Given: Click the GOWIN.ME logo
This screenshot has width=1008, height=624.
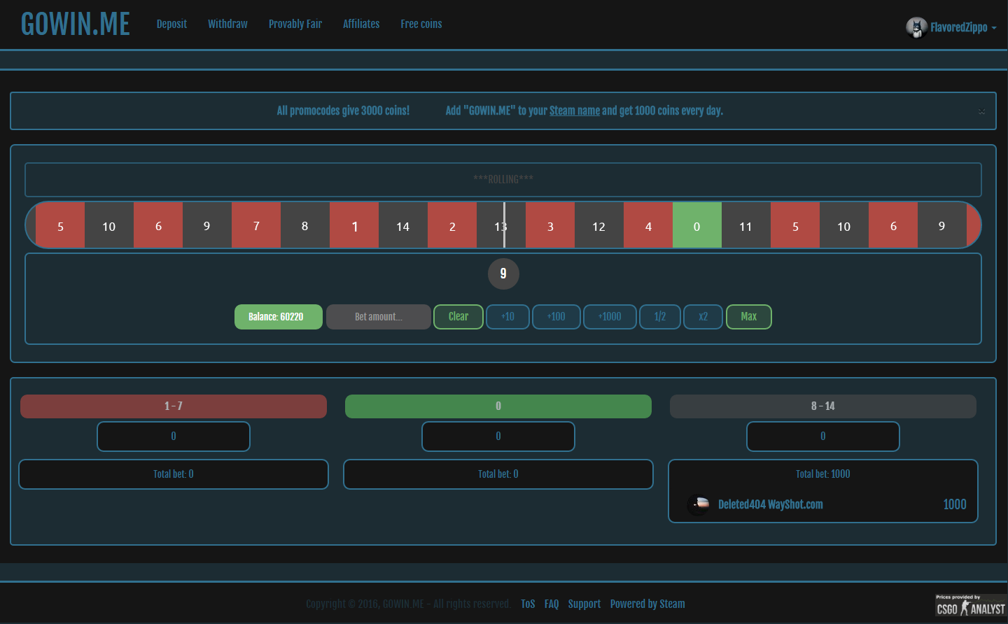Looking at the screenshot, I should (x=76, y=24).
